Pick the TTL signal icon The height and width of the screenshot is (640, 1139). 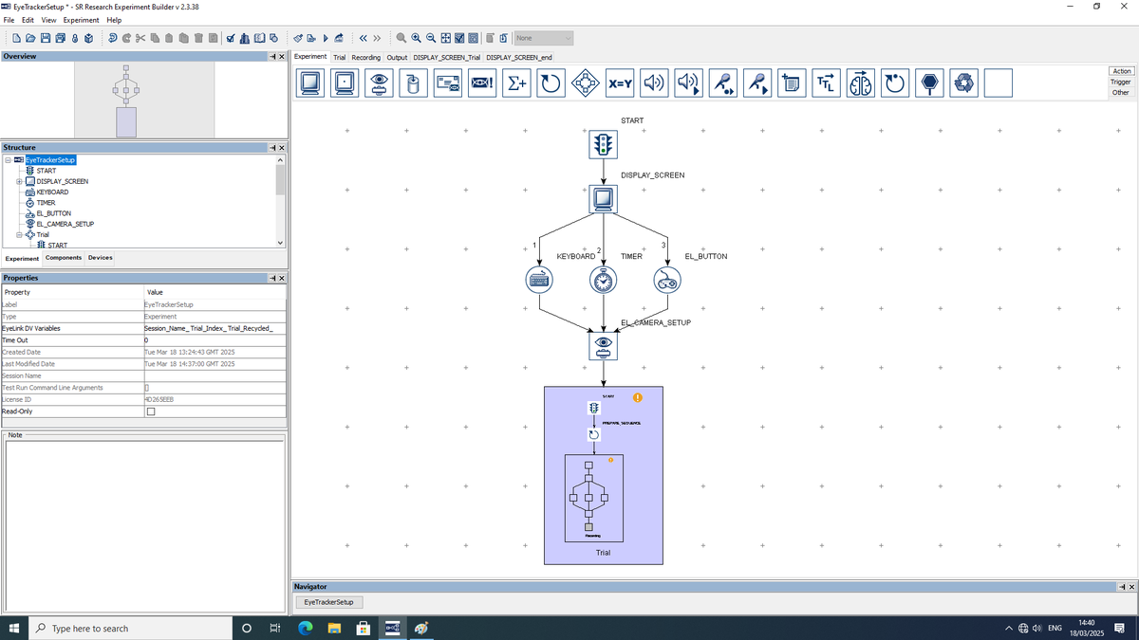pyautogui.click(x=827, y=83)
